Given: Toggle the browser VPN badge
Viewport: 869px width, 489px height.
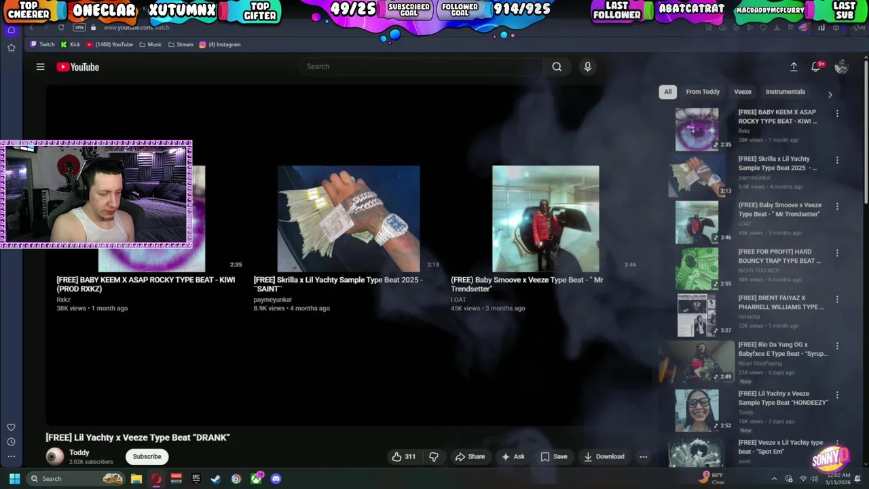Looking at the screenshot, I should pyautogui.click(x=79, y=27).
